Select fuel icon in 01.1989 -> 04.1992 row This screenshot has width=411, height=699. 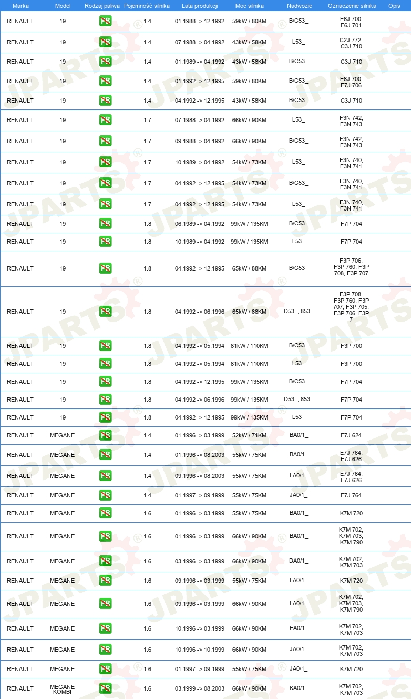tap(105, 62)
